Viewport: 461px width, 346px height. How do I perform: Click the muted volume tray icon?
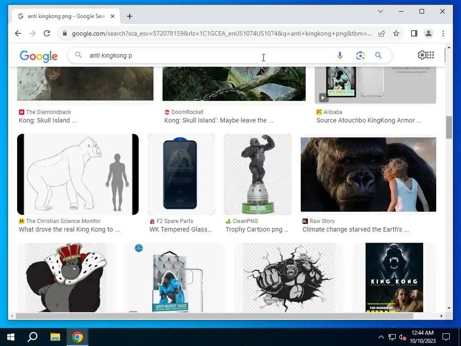pos(402,337)
